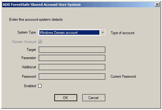Toggle the Domain Account checkbox
Screen dimensions: 162x110
[x=40, y=42]
